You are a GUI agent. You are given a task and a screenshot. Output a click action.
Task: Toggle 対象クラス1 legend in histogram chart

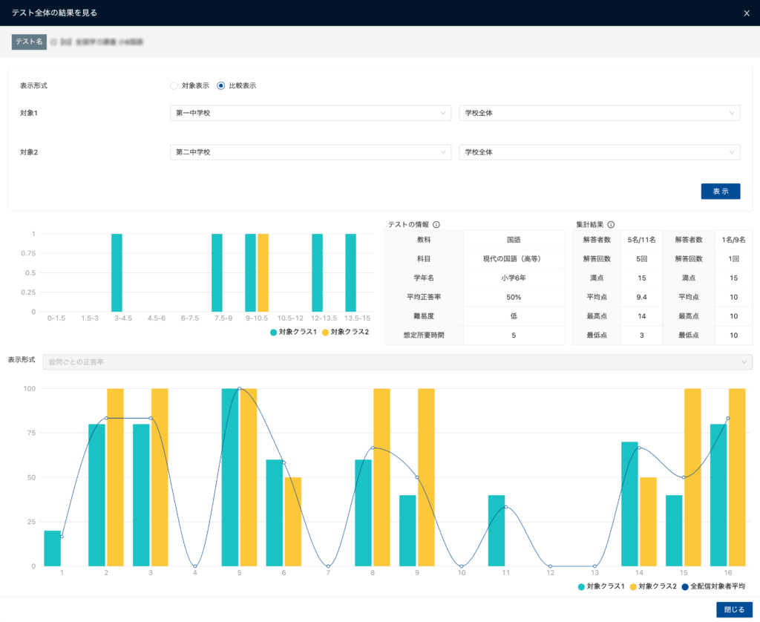[293, 332]
